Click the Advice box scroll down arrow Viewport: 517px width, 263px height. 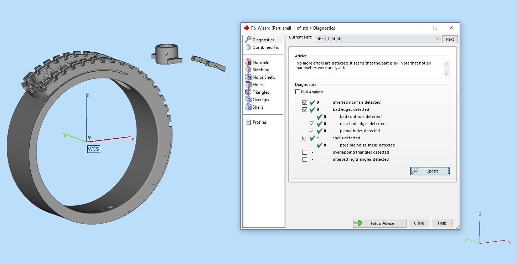point(447,74)
